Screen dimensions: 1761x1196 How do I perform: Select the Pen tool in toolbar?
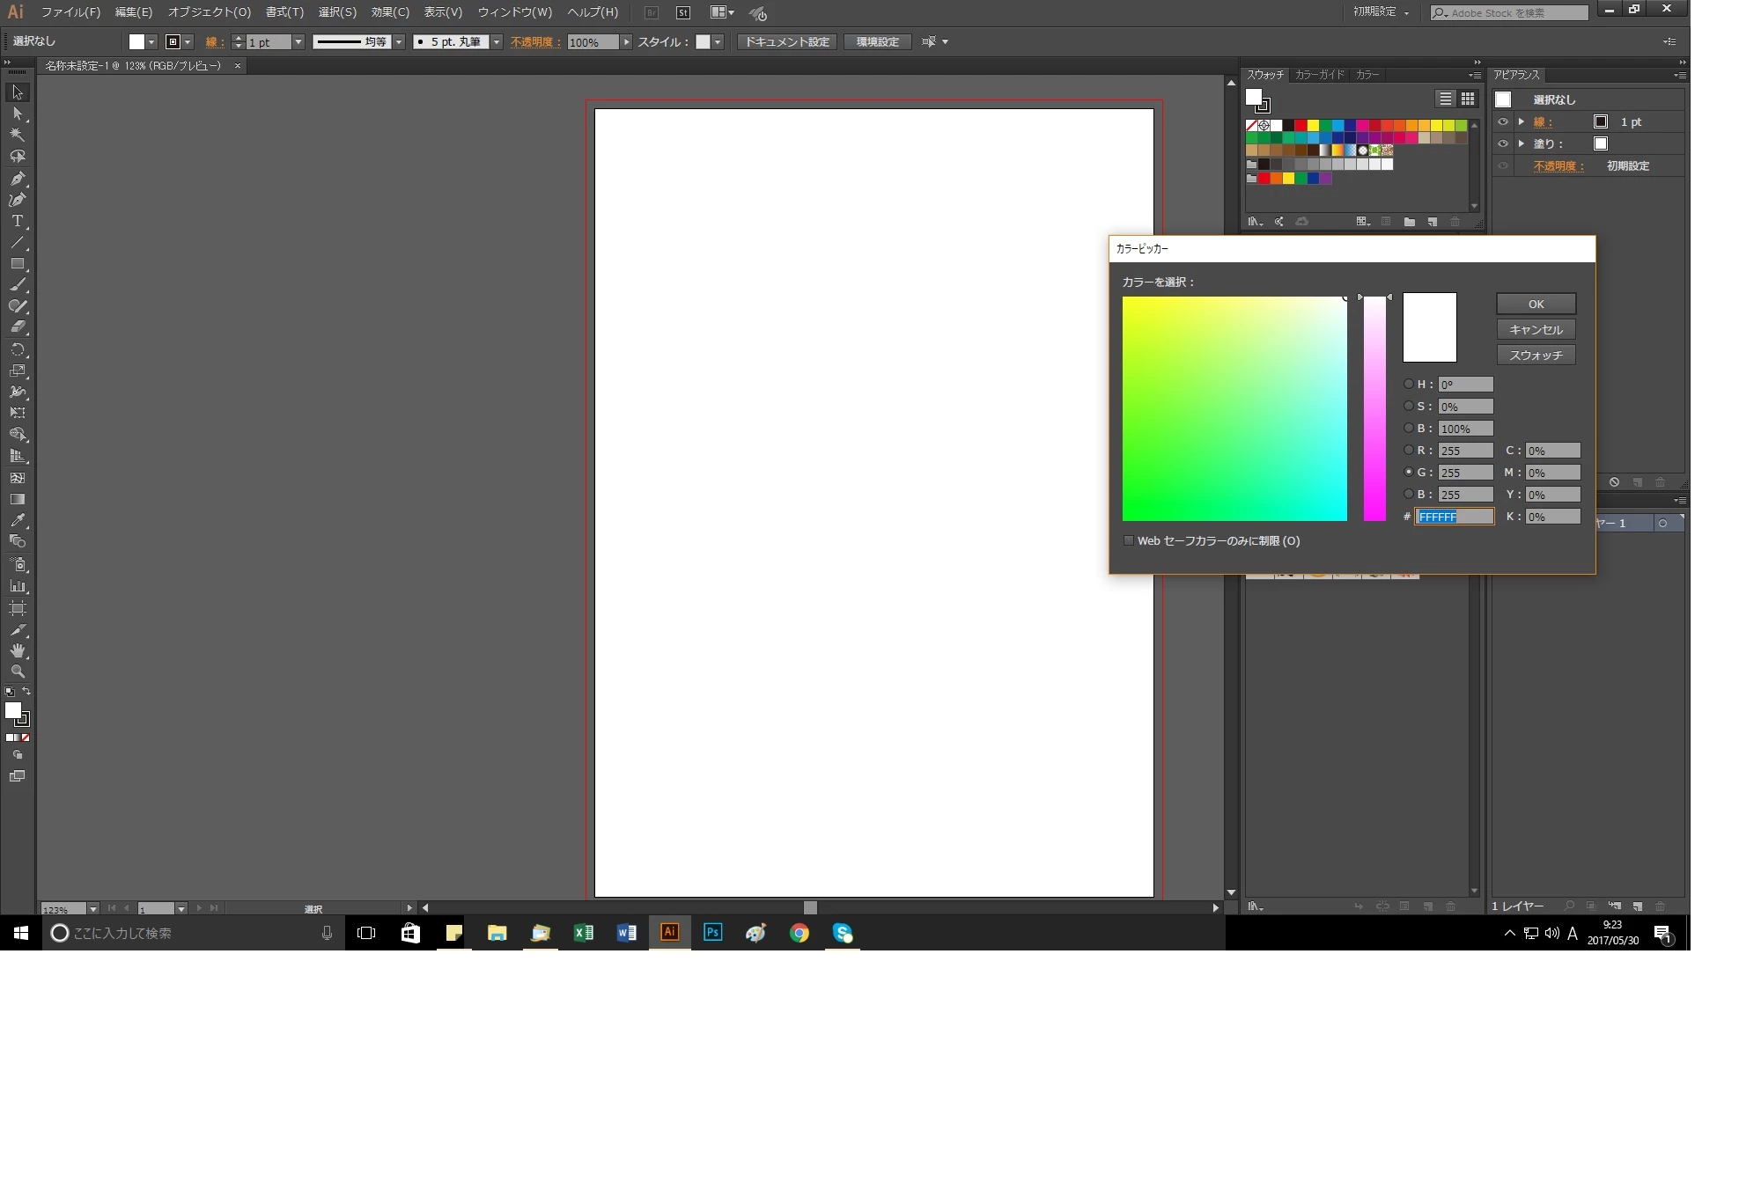click(17, 179)
